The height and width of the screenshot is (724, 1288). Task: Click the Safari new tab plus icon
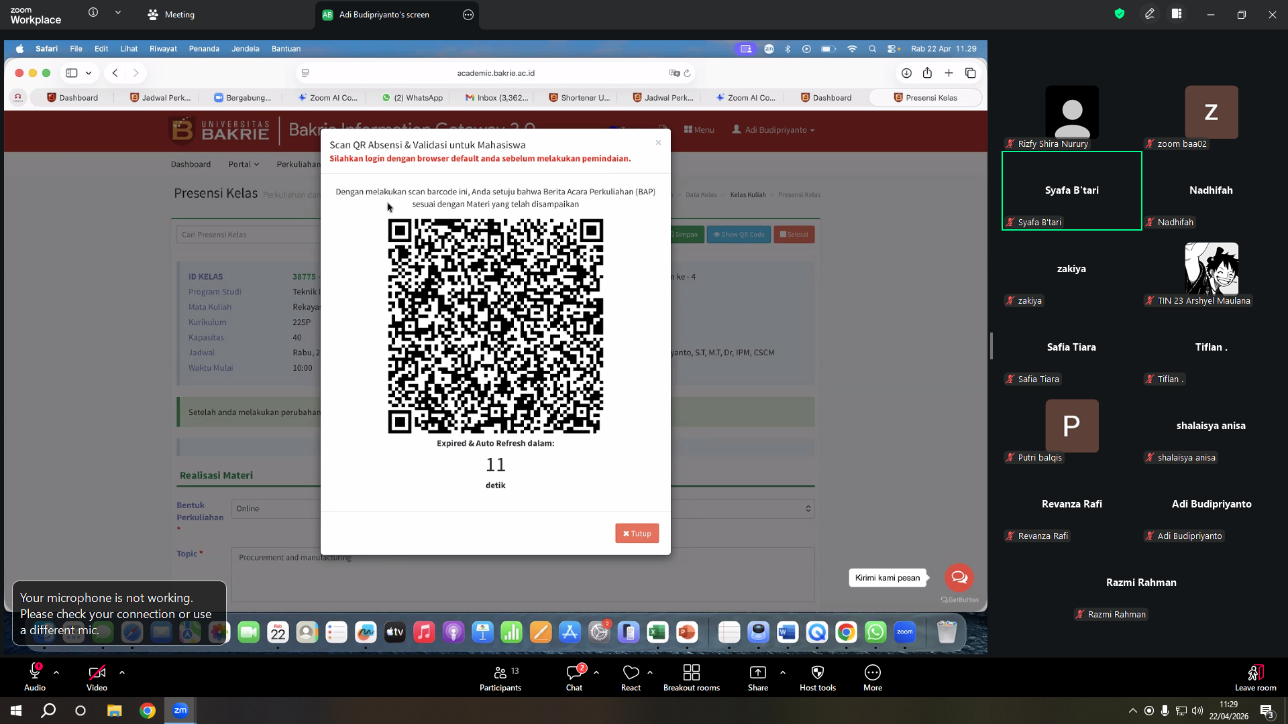pos(949,73)
